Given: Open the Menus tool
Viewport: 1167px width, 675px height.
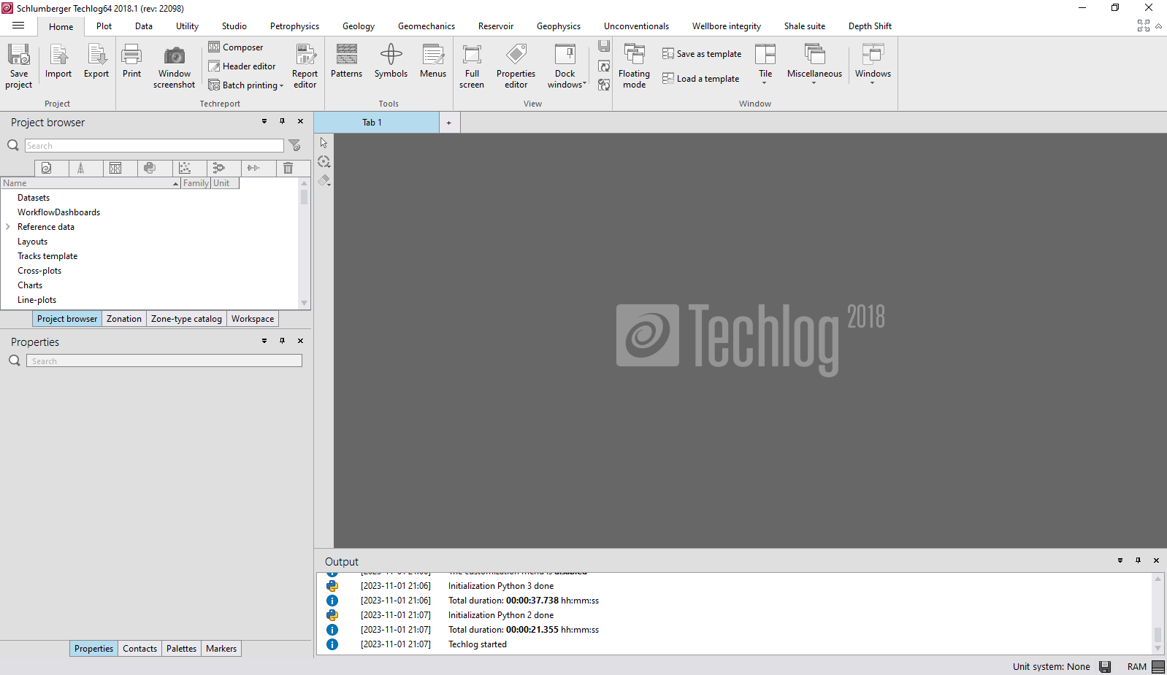Looking at the screenshot, I should coord(433,61).
